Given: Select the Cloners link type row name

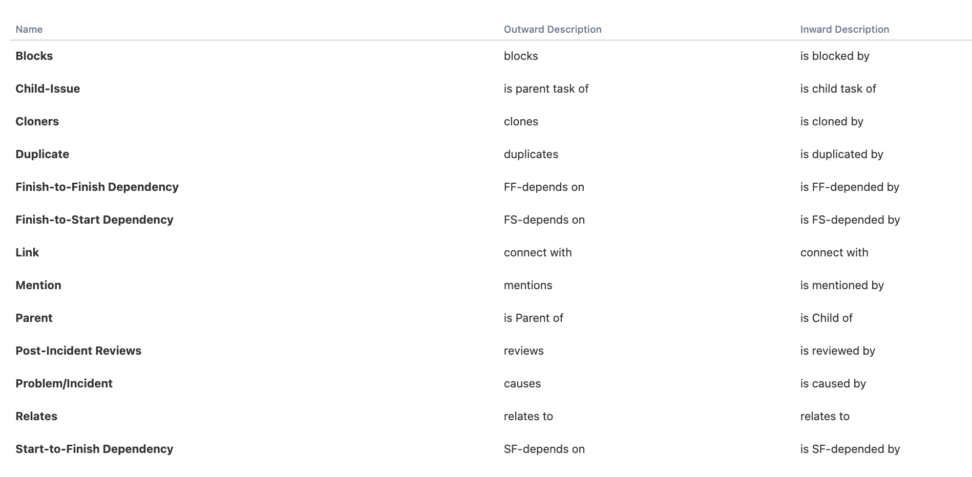Looking at the screenshot, I should [x=37, y=121].
